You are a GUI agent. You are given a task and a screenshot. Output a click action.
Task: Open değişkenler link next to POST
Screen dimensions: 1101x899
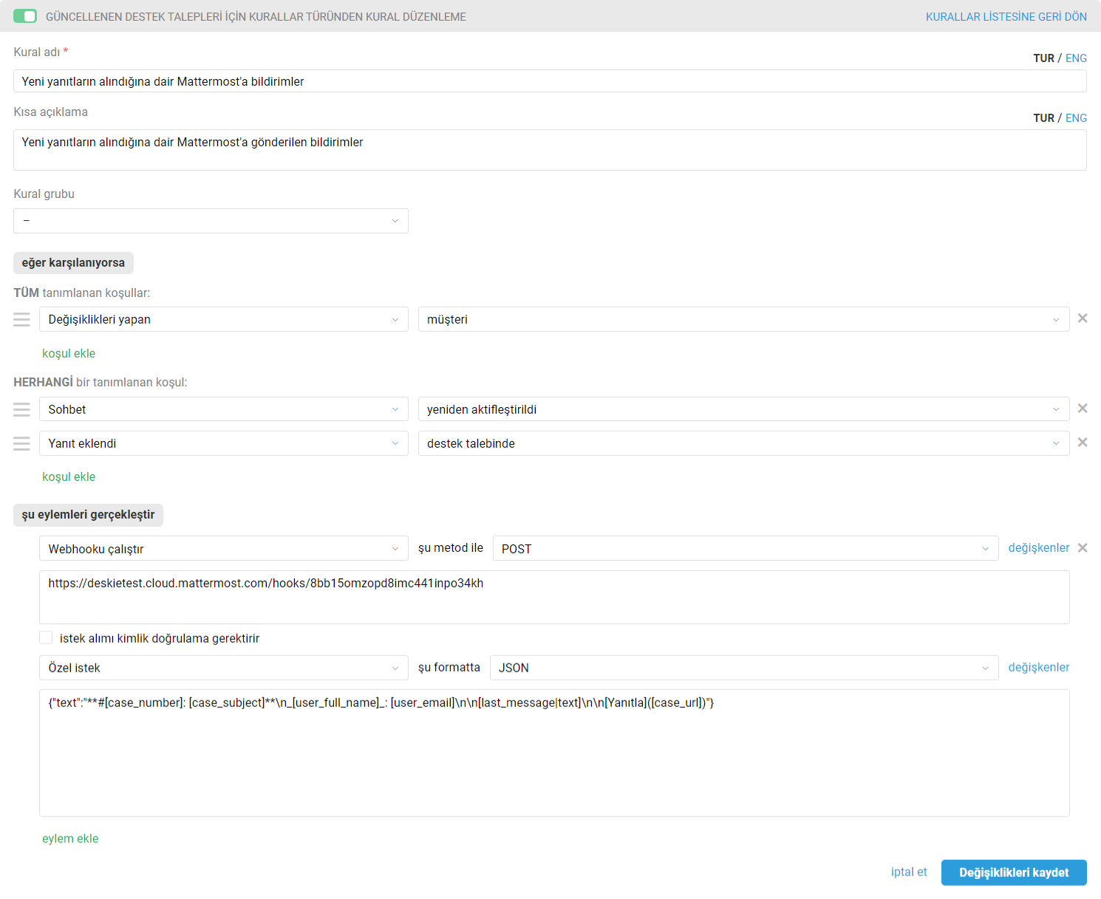(x=1038, y=547)
